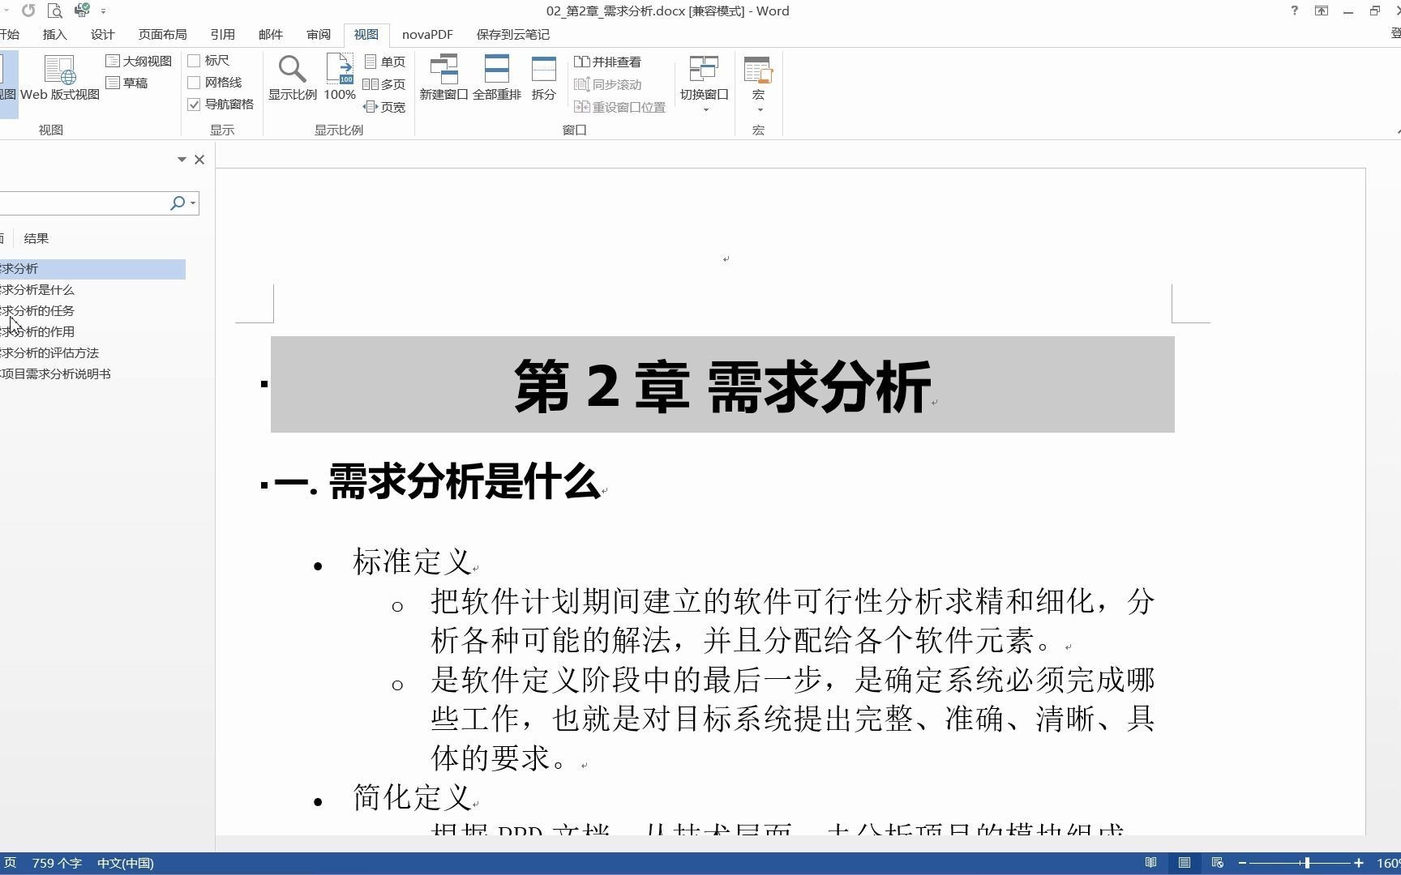Switch to Print Layout in status bar
Viewport: 1401px width, 875px height.
click(1185, 863)
